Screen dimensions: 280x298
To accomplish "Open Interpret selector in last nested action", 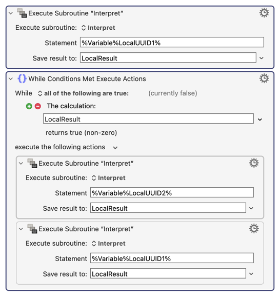I will tap(109, 244).
